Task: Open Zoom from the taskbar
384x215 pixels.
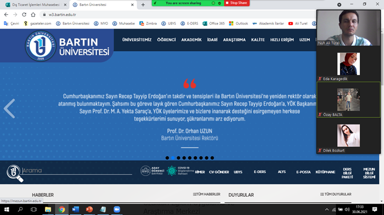Action: [117, 210]
